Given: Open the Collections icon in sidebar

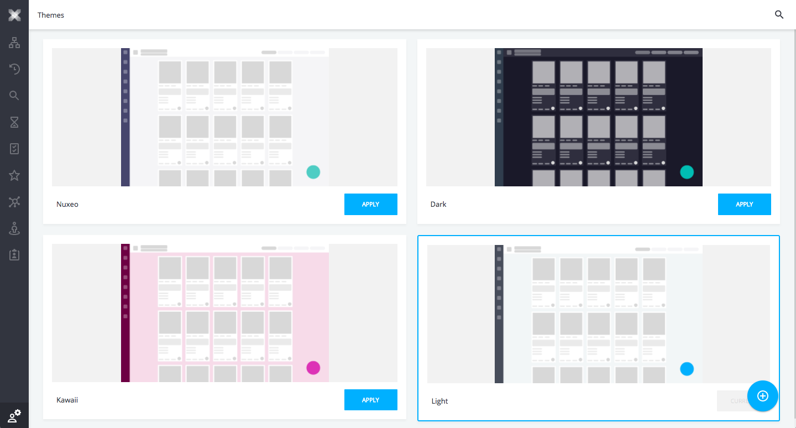Looking at the screenshot, I should (14, 202).
